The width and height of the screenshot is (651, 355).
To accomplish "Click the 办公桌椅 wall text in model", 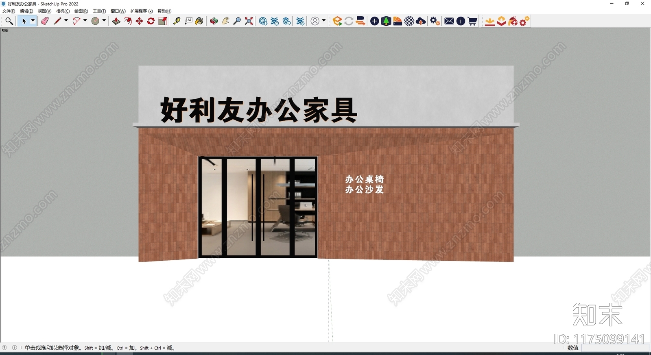I will point(365,179).
